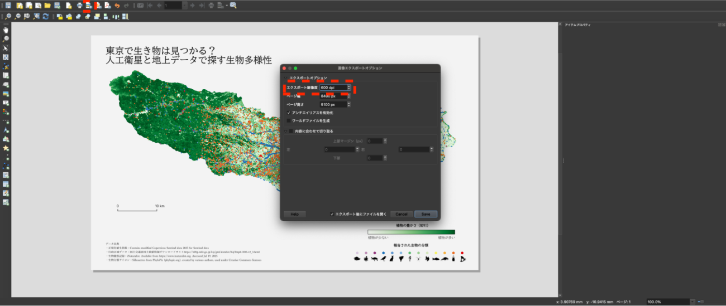Click the Refresh view icon
This screenshot has width=726, height=306.
click(x=45, y=17)
